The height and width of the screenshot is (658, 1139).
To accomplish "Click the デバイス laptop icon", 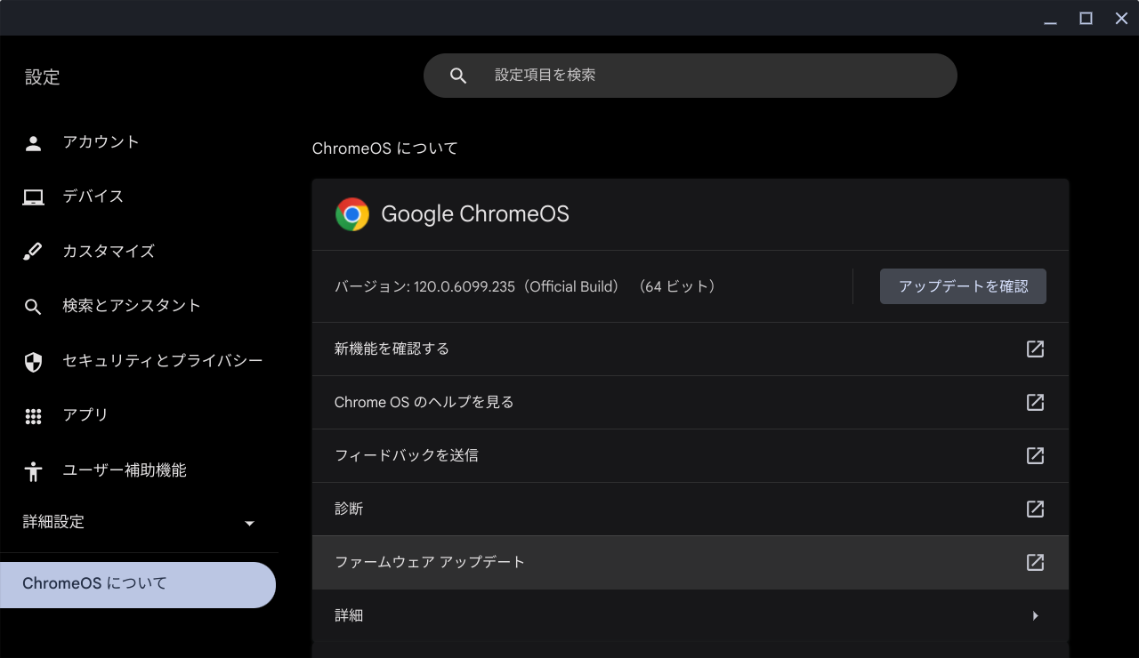I will point(33,196).
